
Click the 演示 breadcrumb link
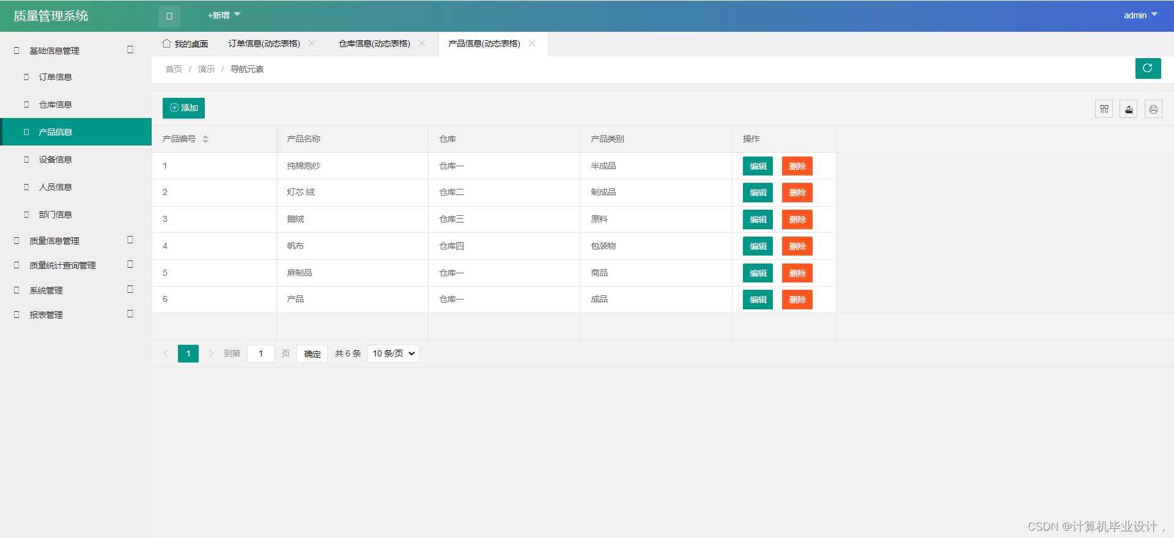(x=206, y=69)
